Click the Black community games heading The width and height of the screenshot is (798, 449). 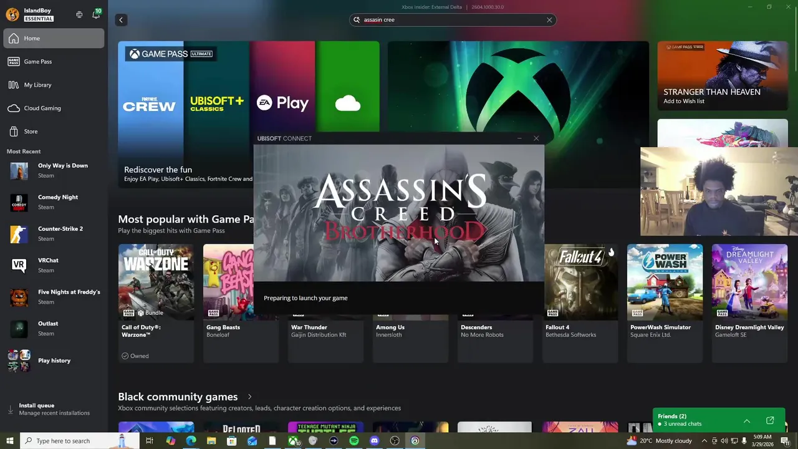pyautogui.click(x=178, y=397)
